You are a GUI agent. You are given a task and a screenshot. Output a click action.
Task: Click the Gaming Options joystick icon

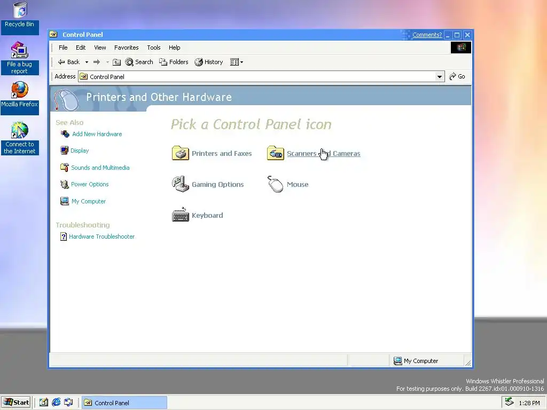pos(181,184)
